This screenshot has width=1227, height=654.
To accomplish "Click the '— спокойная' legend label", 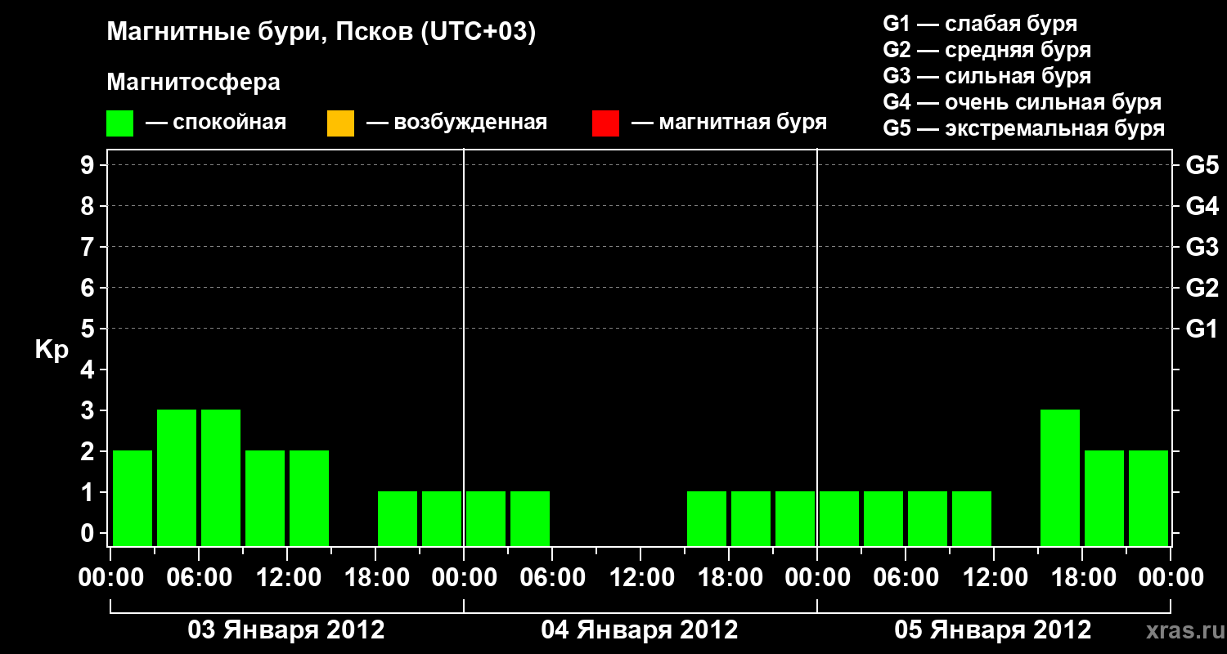I will click(x=216, y=123).
